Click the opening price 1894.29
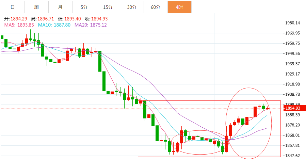Screen dimensions: 306x159 [19, 19]
